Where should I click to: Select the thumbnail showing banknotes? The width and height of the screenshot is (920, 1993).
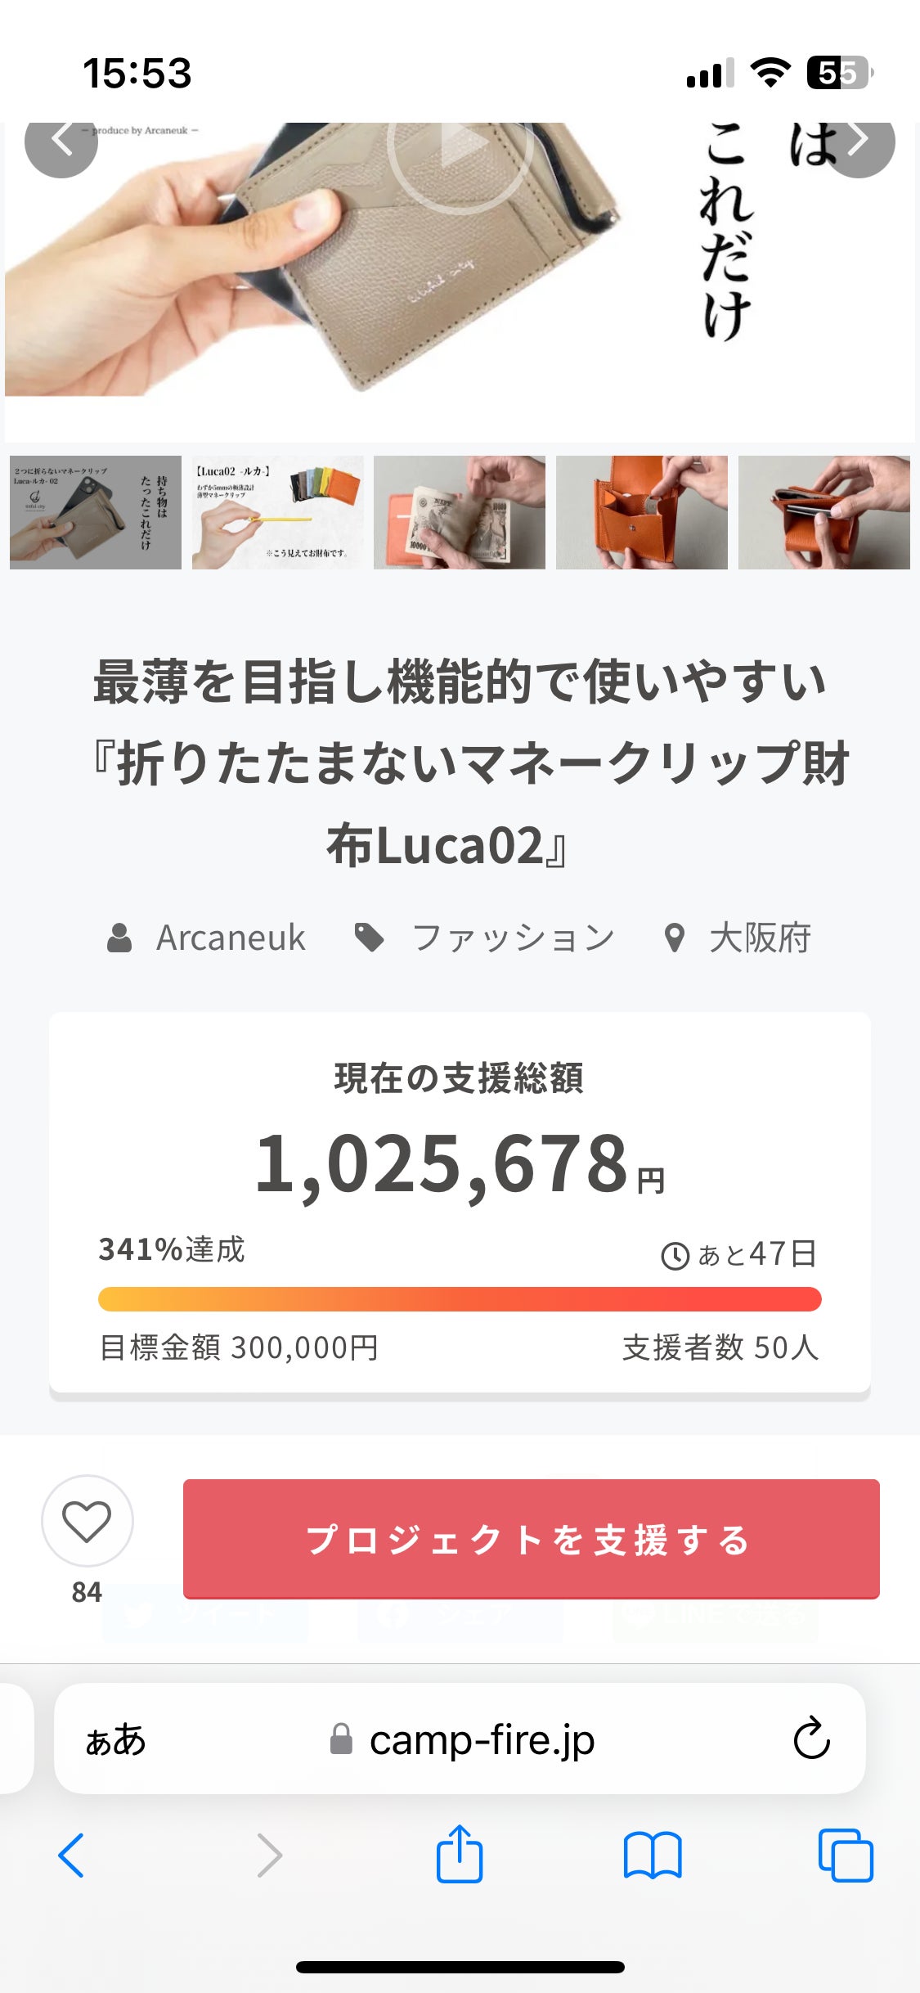[460, 512]
